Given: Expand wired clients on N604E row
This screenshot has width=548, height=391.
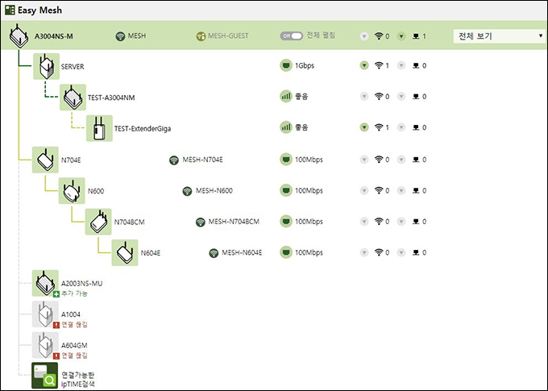Looking at the screenshot, I should (401, 252).
